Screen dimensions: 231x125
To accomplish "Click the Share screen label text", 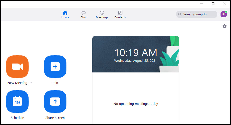I will coord(55,118).
